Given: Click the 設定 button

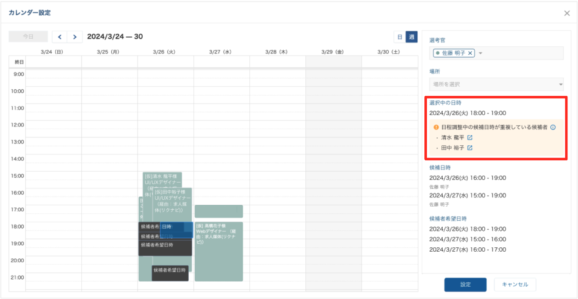Looking at the screenshot, I should coord(465,285).
